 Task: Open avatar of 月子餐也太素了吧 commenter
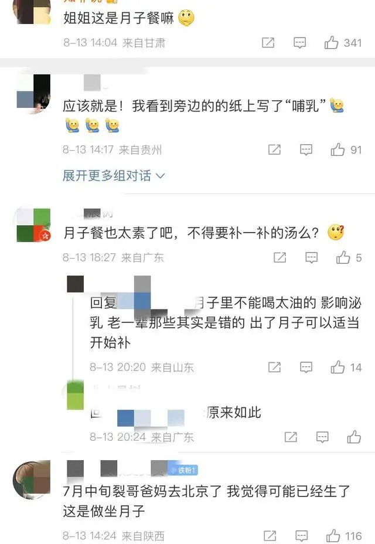point(33,225)
